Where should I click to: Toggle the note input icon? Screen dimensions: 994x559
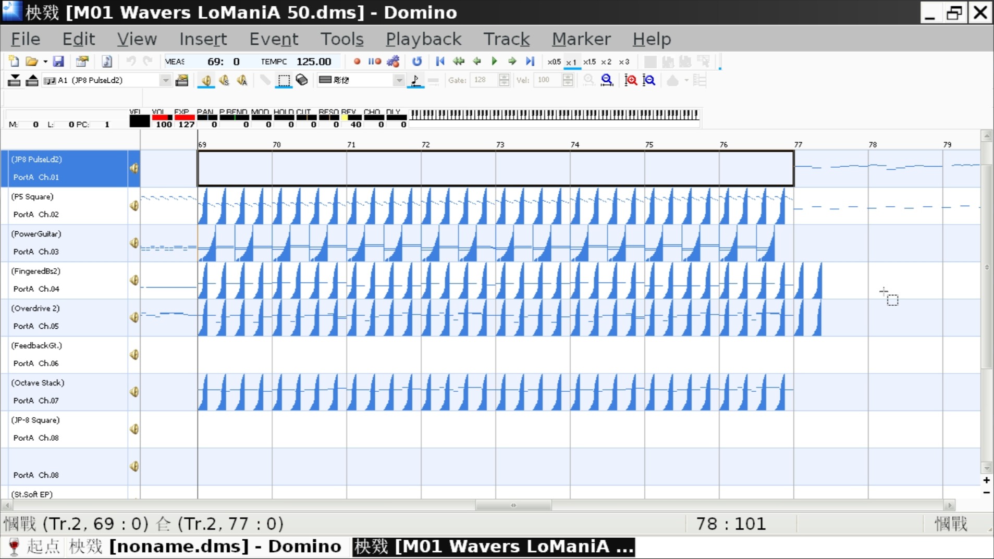click(x=415, y=80)
